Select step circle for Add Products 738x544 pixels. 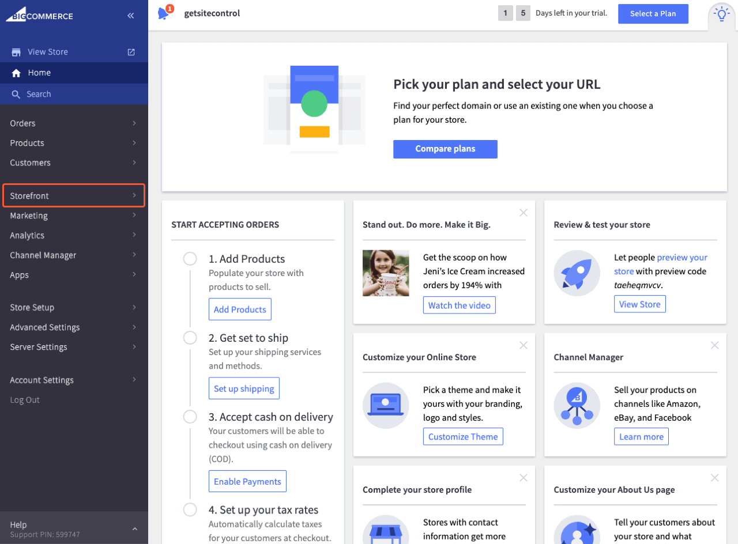click(x=190, y=259)
